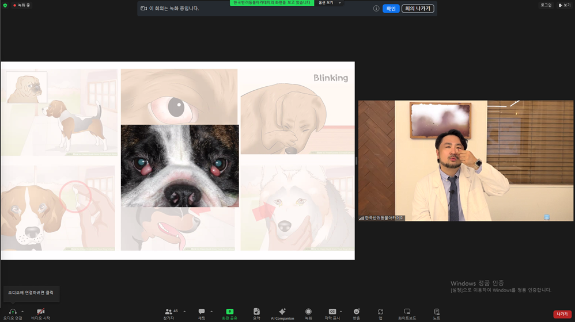Click the blue confirm button
The image size is (575, 322).
(391, 9)
